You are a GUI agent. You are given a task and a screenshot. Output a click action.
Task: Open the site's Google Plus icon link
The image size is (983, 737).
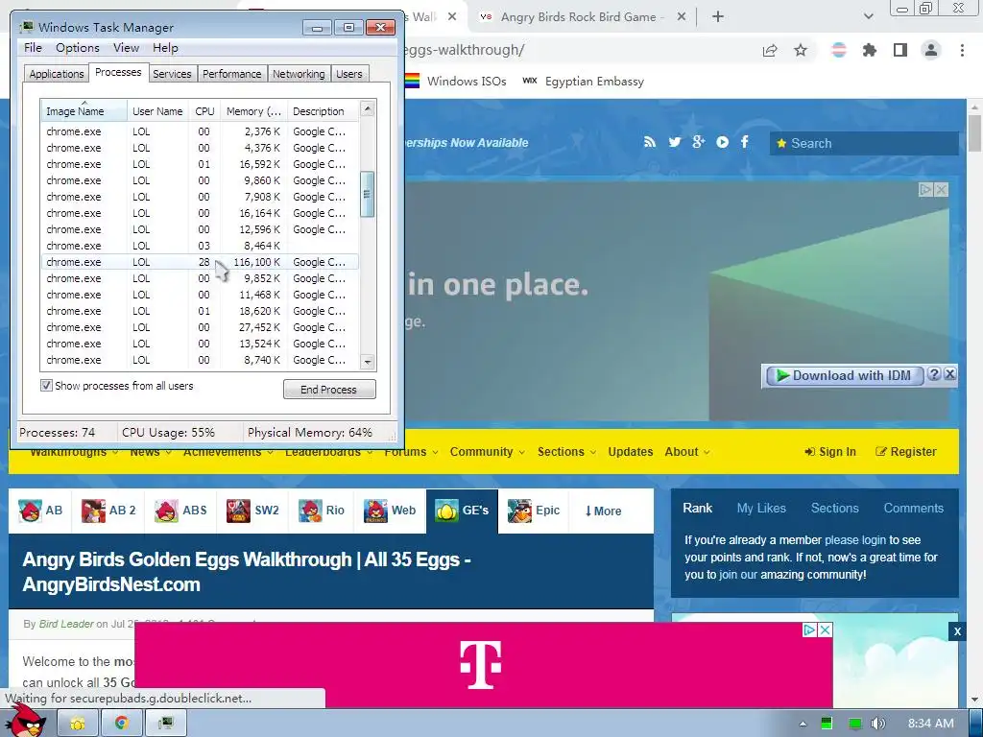[699, 142]
